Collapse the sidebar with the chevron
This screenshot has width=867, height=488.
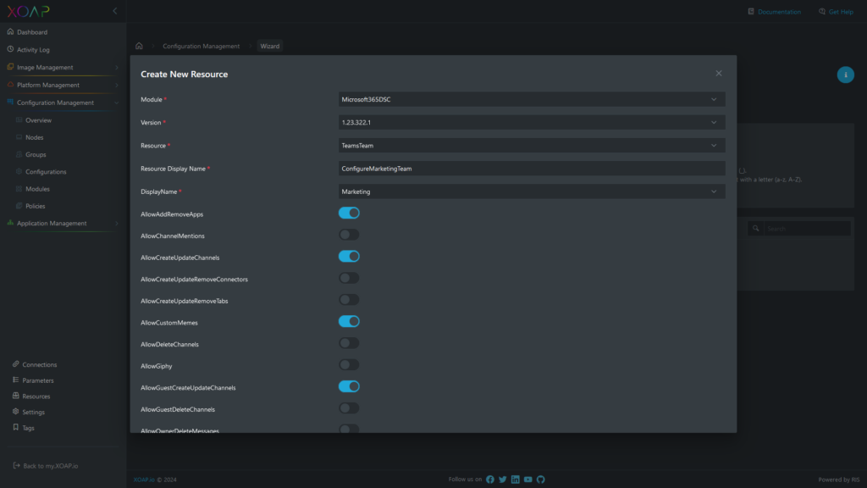115,11
